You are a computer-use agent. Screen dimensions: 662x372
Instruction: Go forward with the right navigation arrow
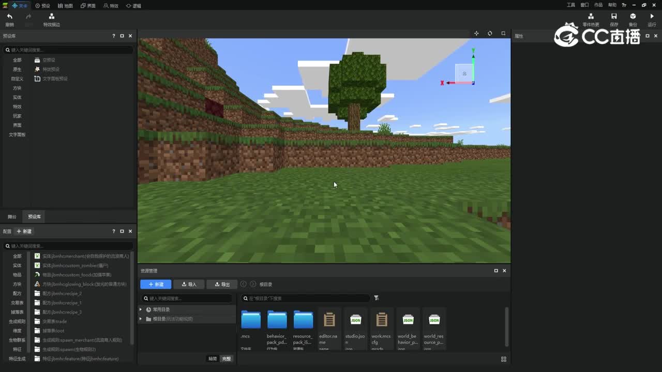point(253,284)
